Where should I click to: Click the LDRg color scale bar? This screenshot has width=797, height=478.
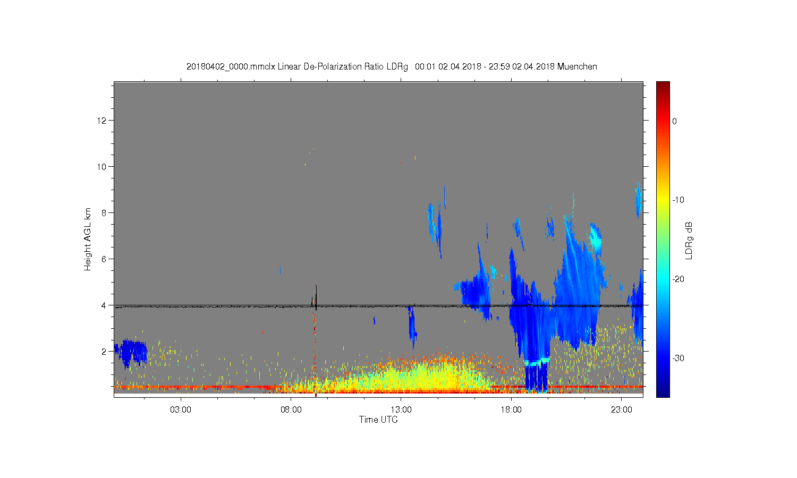click(663, 240)
